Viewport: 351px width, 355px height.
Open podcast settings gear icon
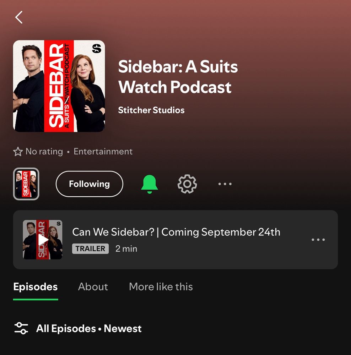click(x=187, y=184)
